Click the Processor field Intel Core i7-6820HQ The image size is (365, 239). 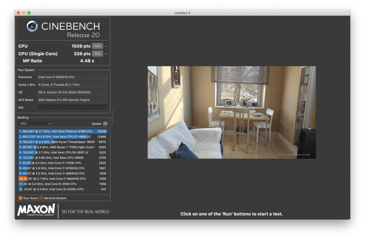72,77
